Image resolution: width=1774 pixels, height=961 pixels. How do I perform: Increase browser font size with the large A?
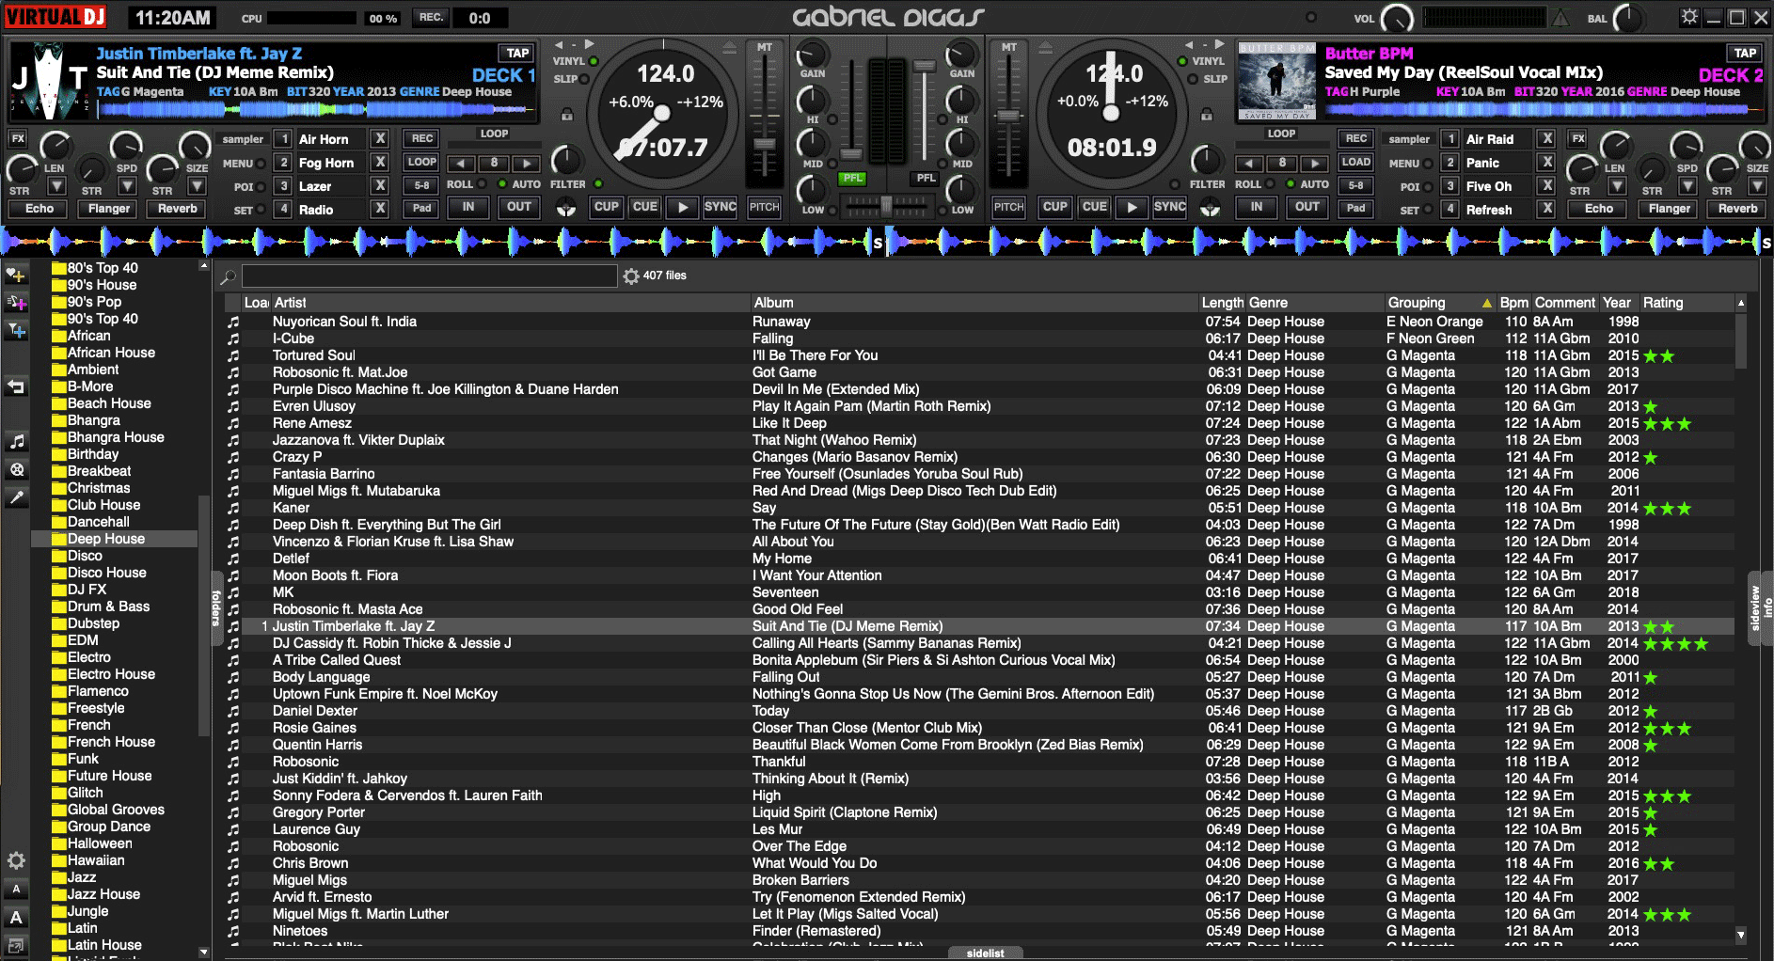tap(16, 918)
